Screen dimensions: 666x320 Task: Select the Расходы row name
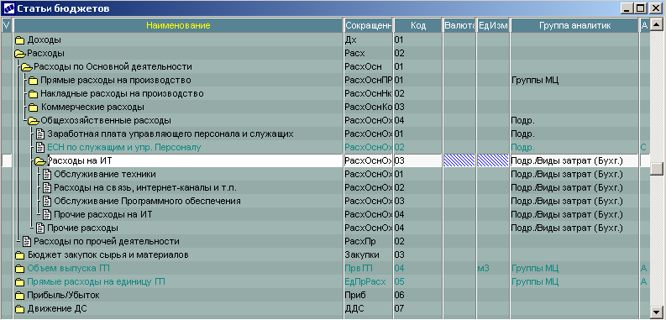(x=46, y=54)
